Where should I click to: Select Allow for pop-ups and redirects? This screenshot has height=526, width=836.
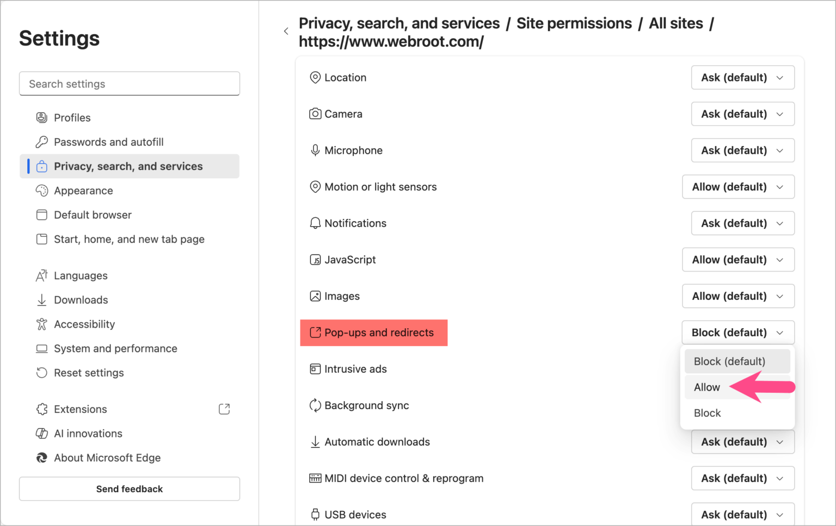(706, 387)
